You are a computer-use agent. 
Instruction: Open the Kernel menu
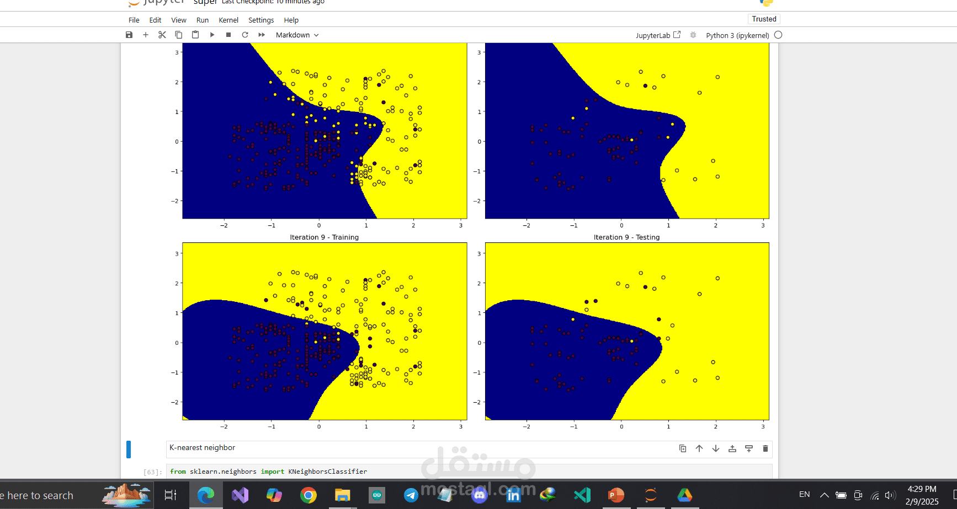(x=228, y=20)
